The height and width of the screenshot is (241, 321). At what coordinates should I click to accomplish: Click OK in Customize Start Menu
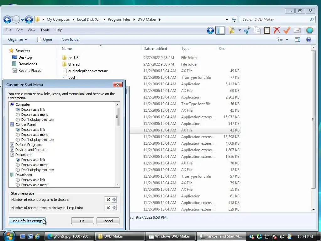(x=82, y=221)
